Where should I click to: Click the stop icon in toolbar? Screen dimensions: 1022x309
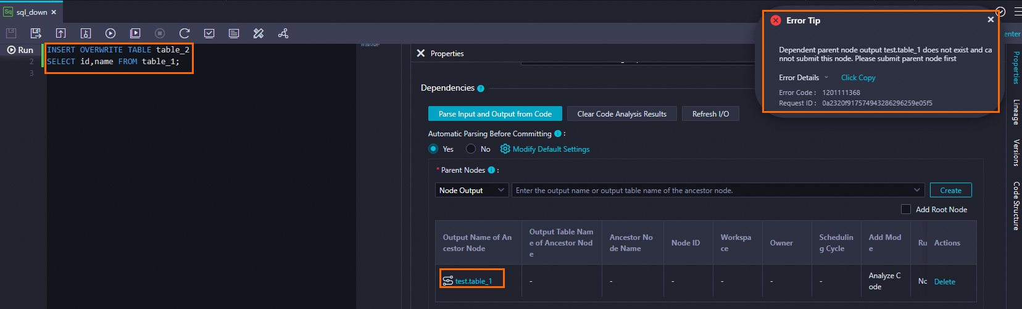(x=160, y=33)
